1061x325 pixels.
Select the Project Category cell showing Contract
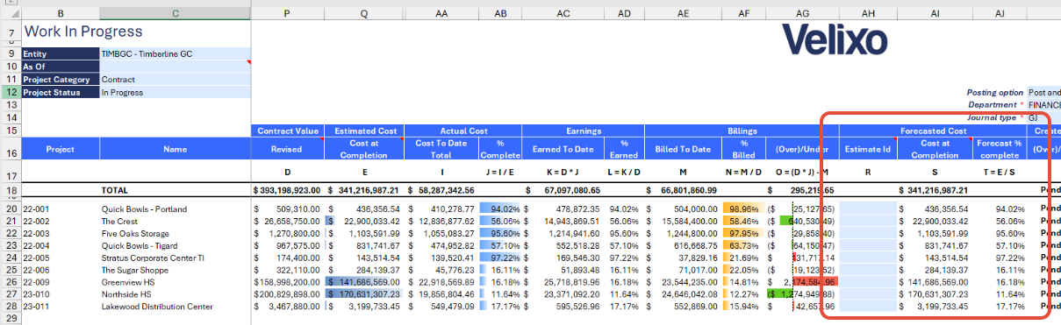(176, 79)
